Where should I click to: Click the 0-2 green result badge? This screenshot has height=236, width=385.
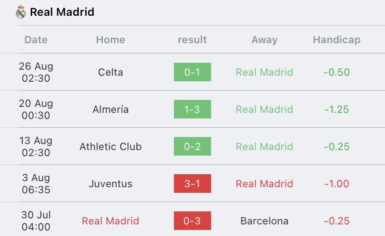click(192, 146)
